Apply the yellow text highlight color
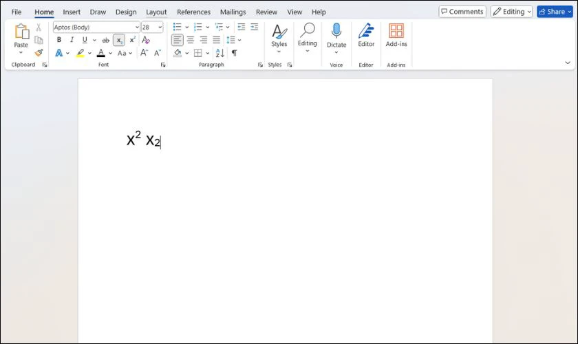578x344 pixels. (81, 53)
